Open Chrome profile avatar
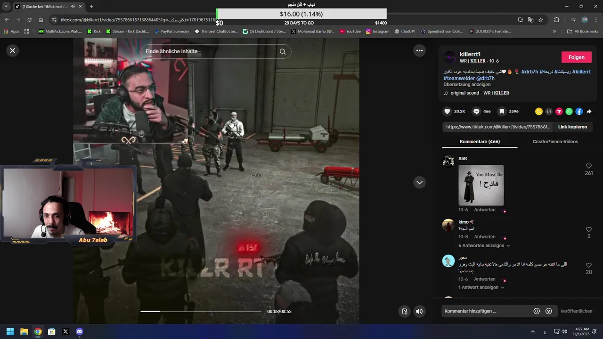The image size is (603, 339). pos(585,20)
